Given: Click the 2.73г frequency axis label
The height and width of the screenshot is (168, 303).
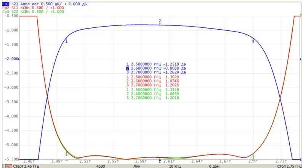Looking at the screenshot, I should point(281,161).
